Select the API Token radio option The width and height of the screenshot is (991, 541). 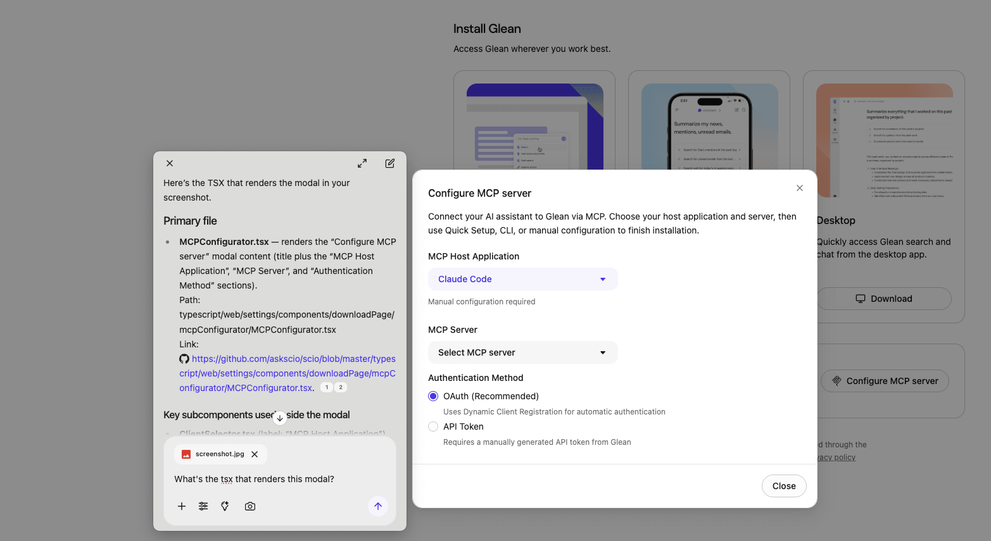pos(433,426)
